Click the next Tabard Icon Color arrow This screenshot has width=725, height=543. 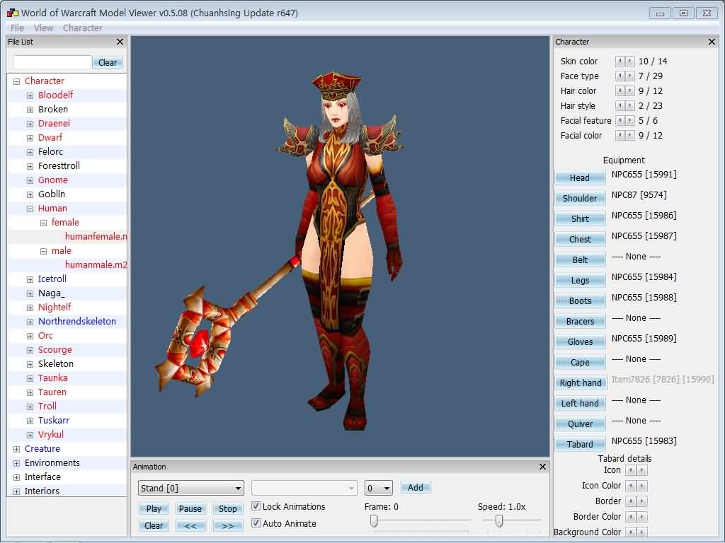tap(641, 486)
